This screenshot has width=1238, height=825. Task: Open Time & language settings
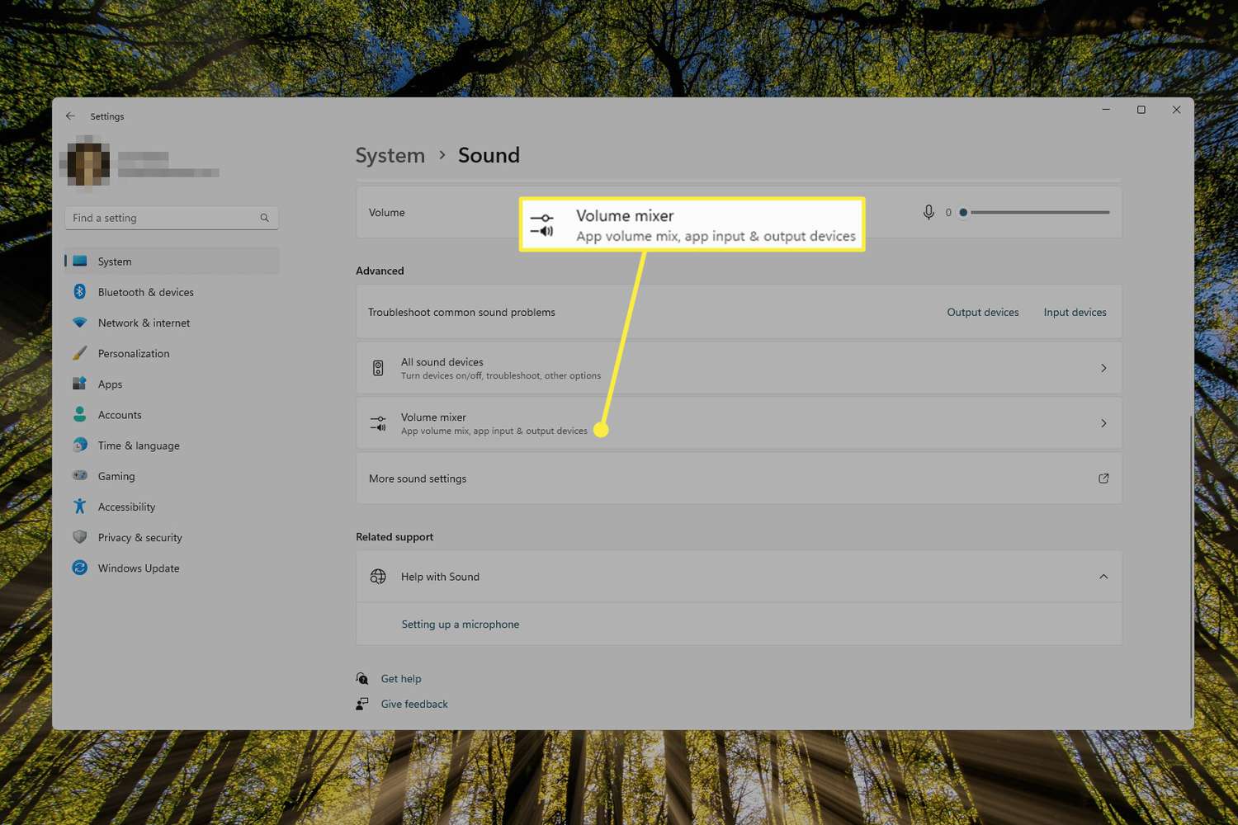click(x=138, y=445)
